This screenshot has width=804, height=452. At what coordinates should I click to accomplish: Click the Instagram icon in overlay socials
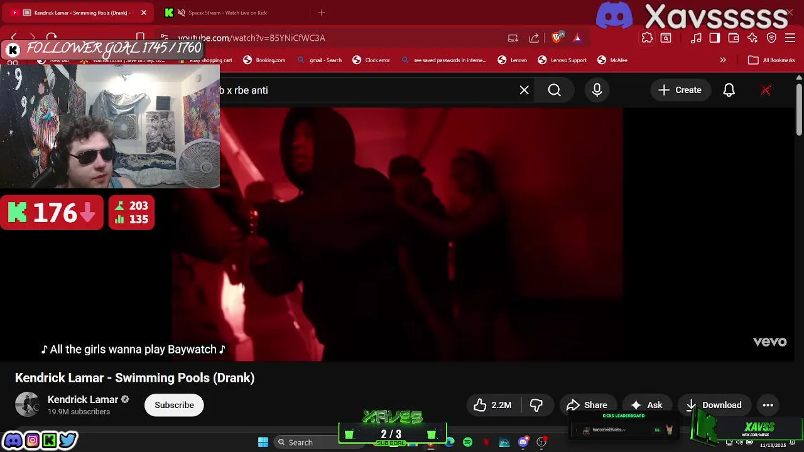[x=32, y=440]
